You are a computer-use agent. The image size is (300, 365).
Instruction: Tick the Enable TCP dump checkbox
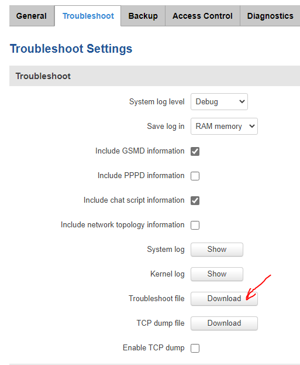[195, 348]
